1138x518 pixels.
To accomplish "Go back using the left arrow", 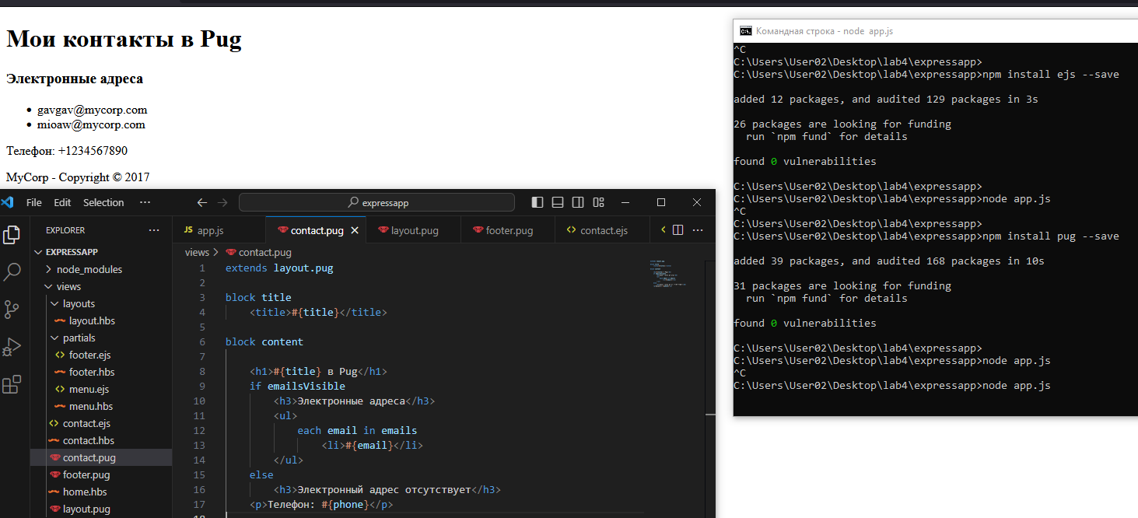I will [x=202, y=202].
